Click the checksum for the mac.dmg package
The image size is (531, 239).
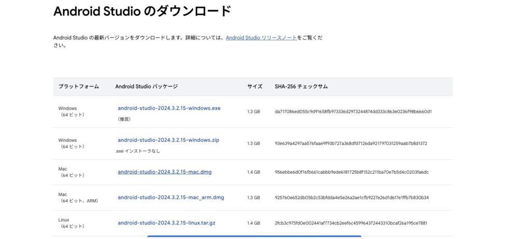tap(352, 172)
